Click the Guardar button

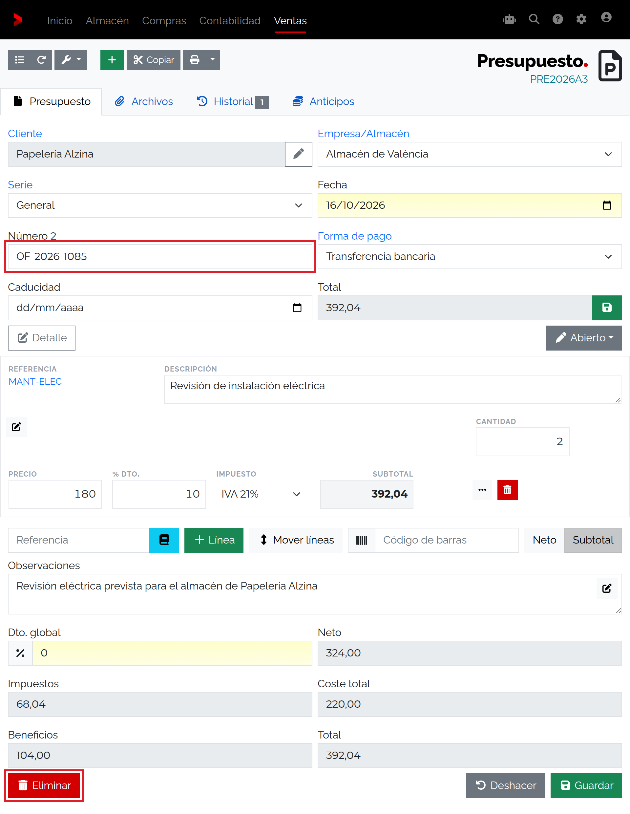click(586, 786)
